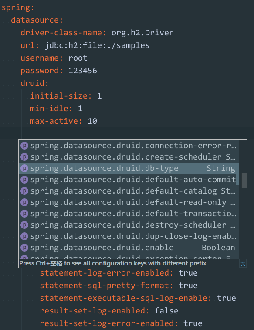Choose the spring.datasource.druid.db-type suggestion
The height and width of the screenshot is (330, 254).
pos(129,168)
